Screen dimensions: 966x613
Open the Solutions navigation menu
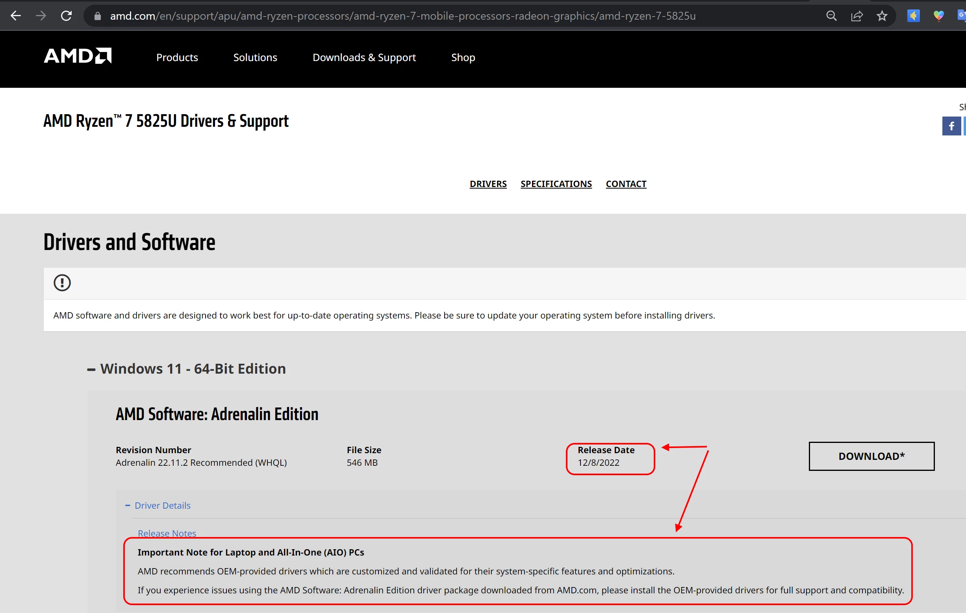click(x=255, y=57)
